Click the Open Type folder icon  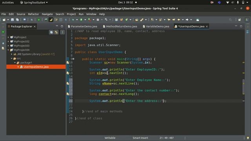point(136,20)
